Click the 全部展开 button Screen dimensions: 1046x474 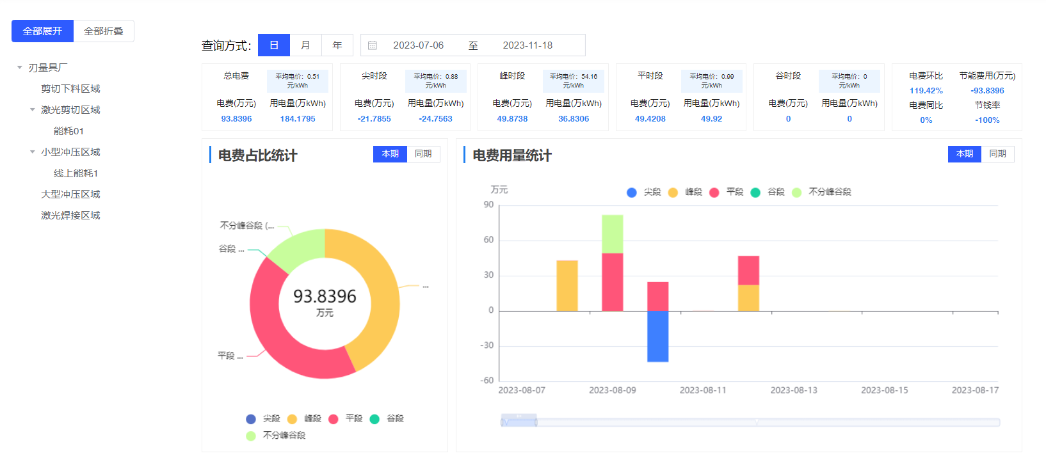tap(42, 31)
